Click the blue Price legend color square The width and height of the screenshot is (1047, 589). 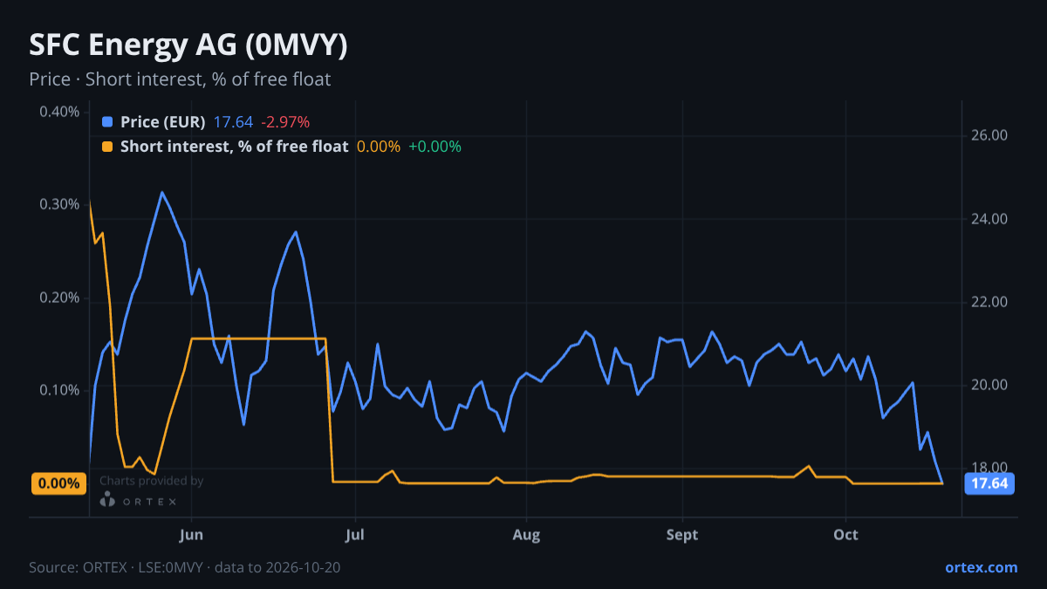[x=107, y=122]
